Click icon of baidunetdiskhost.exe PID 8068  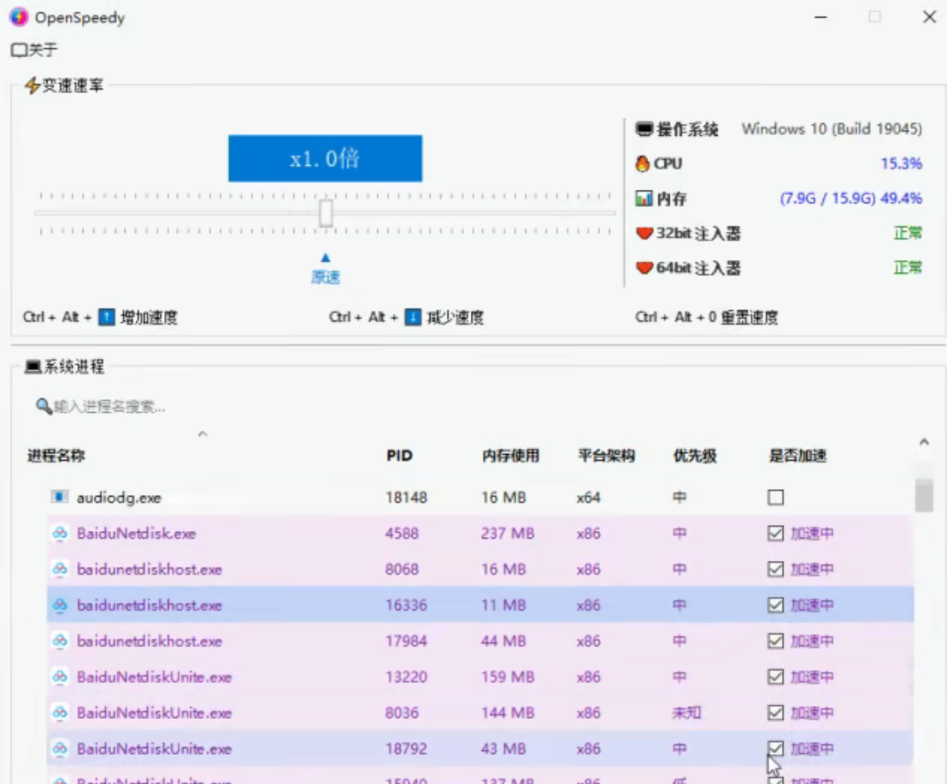[x=59, y=569]
